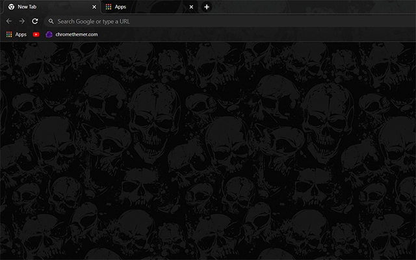The height and width of the screenshot is (260, 416).
Task: Open a new tab with plus button
Action: pos(207,7)
